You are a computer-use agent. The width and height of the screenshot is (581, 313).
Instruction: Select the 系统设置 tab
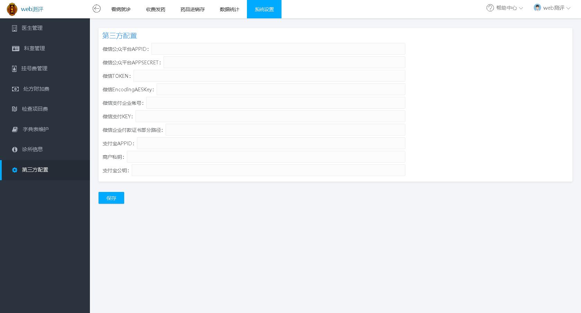(264, 9)
